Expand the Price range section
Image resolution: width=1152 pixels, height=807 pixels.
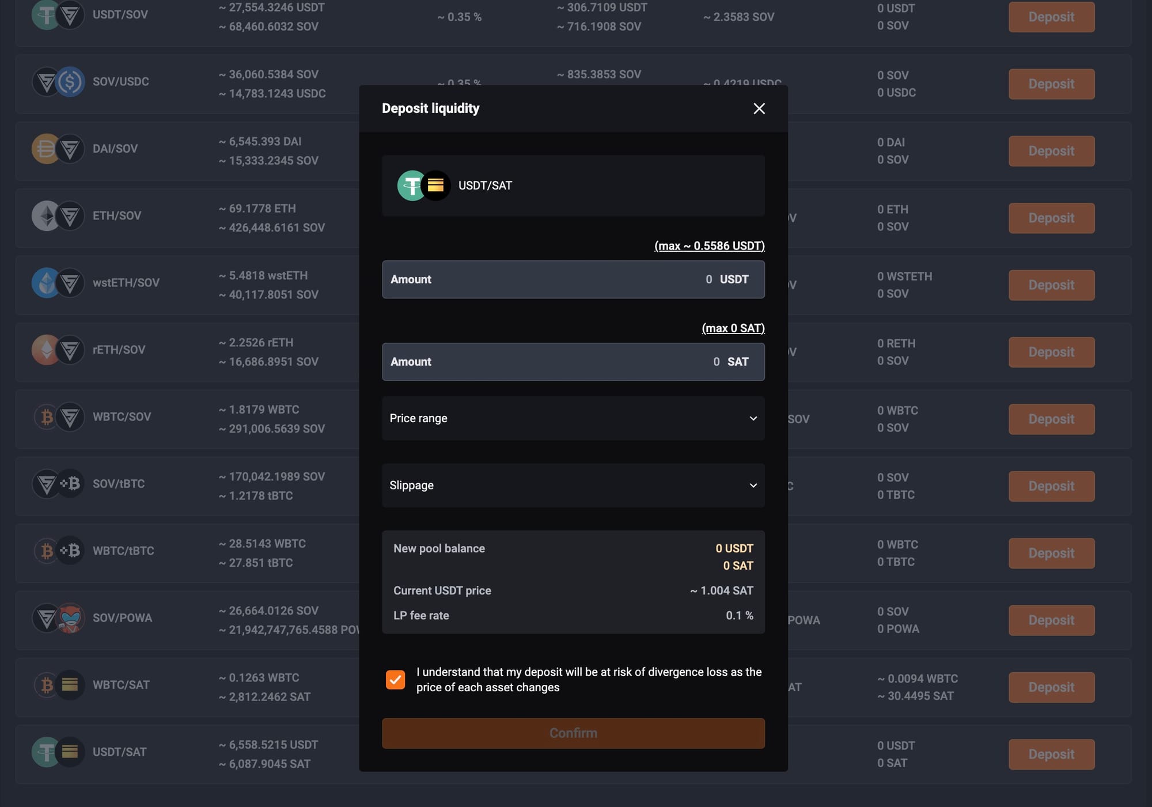tap(573, 418)
